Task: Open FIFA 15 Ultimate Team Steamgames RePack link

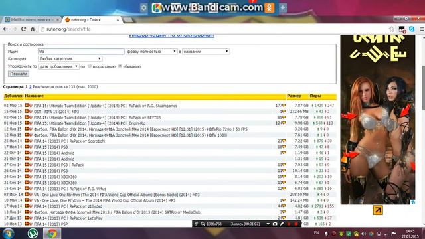Action: 106,106
